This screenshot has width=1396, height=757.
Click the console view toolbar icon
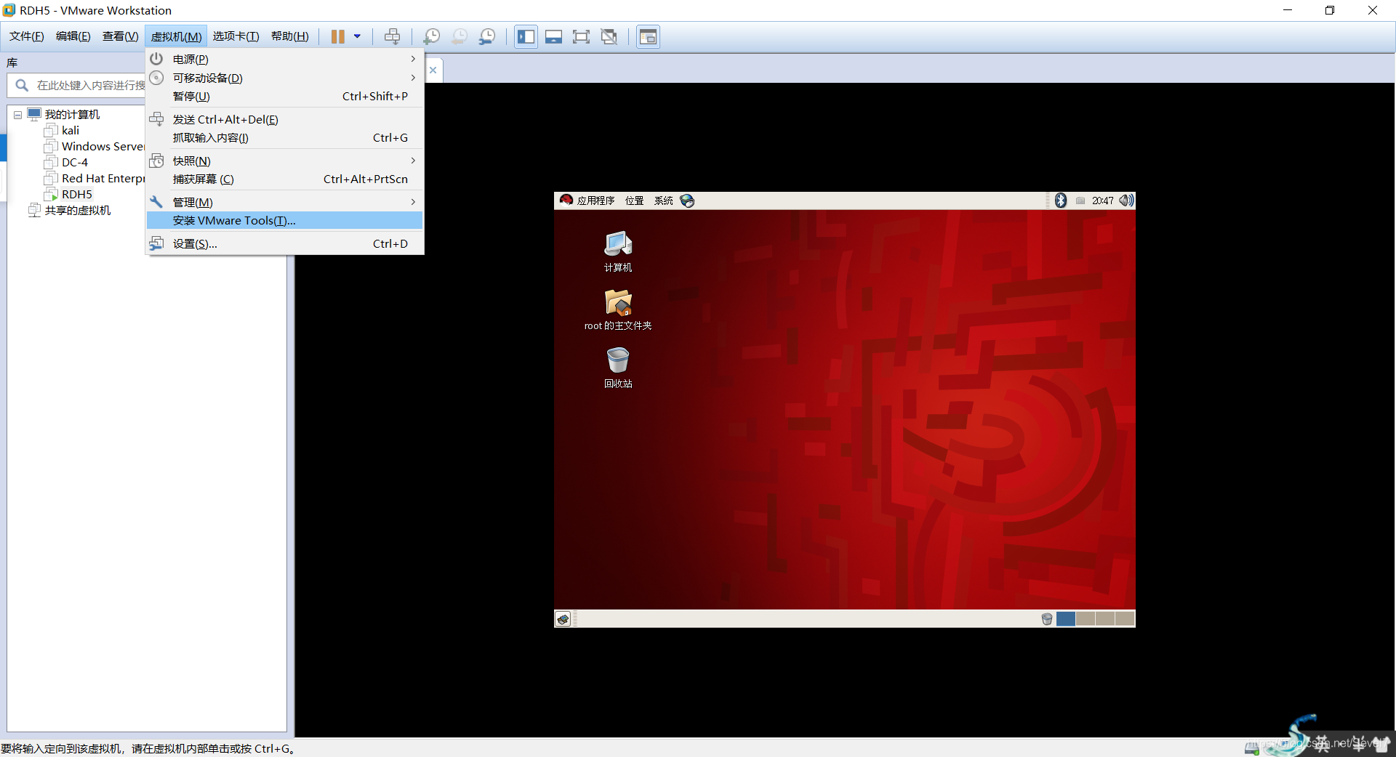point(648,36)
